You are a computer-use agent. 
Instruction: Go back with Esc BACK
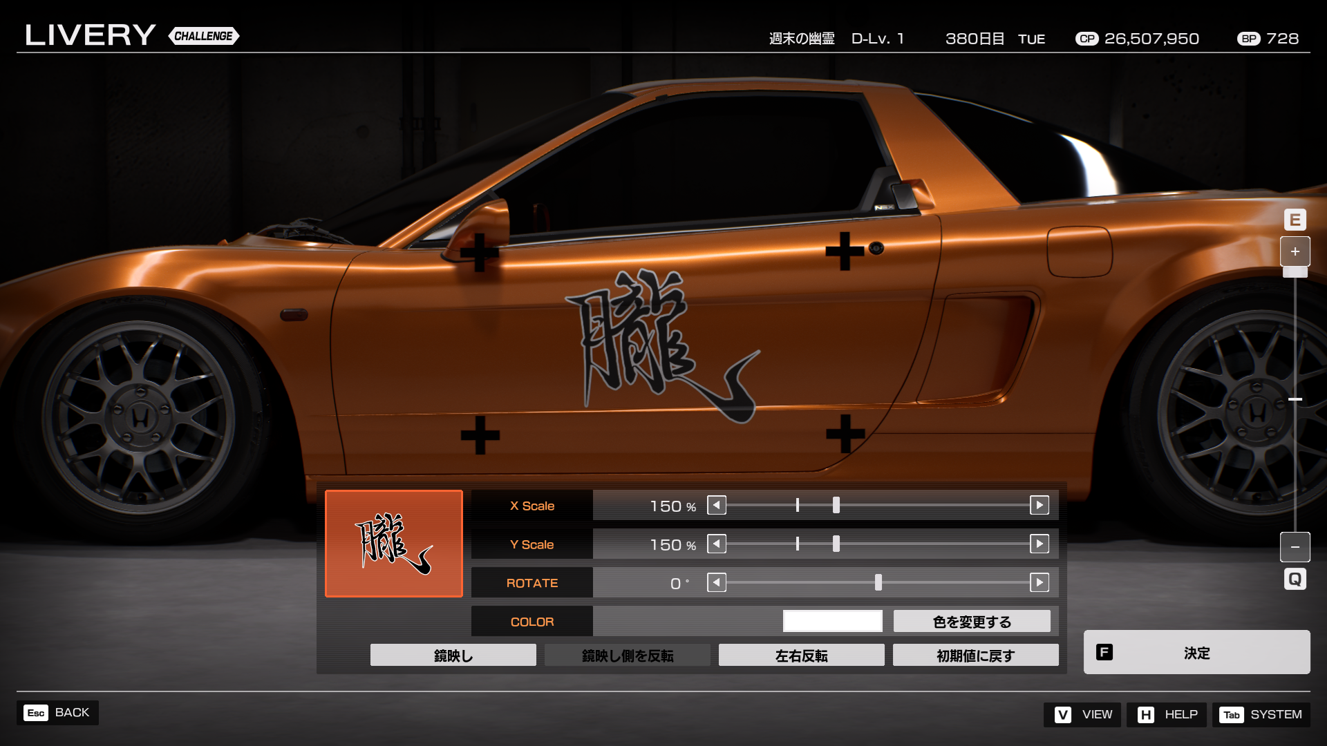[x=58, y=713]
